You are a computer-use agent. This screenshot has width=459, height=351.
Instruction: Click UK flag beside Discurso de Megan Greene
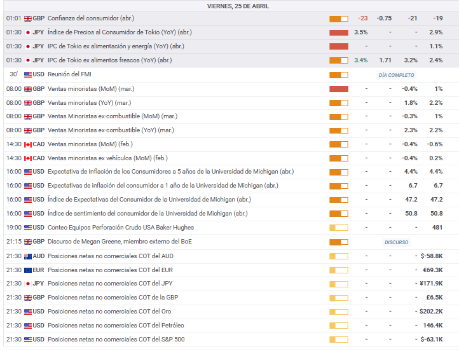point(28,242)
